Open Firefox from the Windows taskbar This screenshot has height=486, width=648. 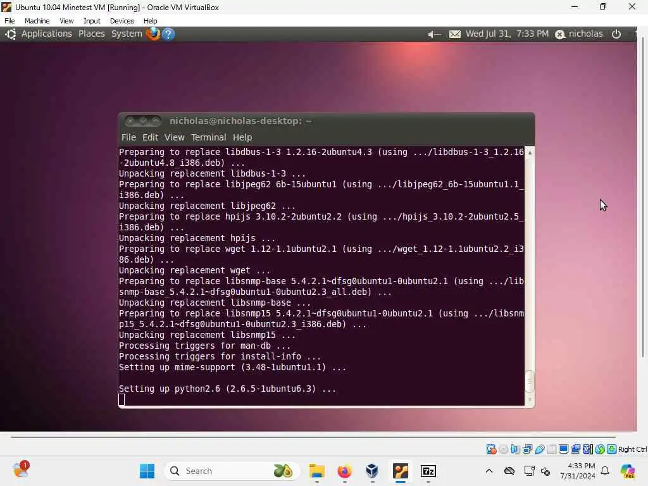[344, 471]
